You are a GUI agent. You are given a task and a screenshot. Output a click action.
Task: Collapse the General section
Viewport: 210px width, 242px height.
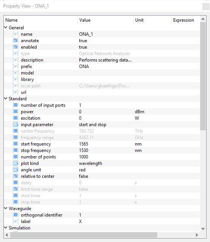tap(6, 27)
